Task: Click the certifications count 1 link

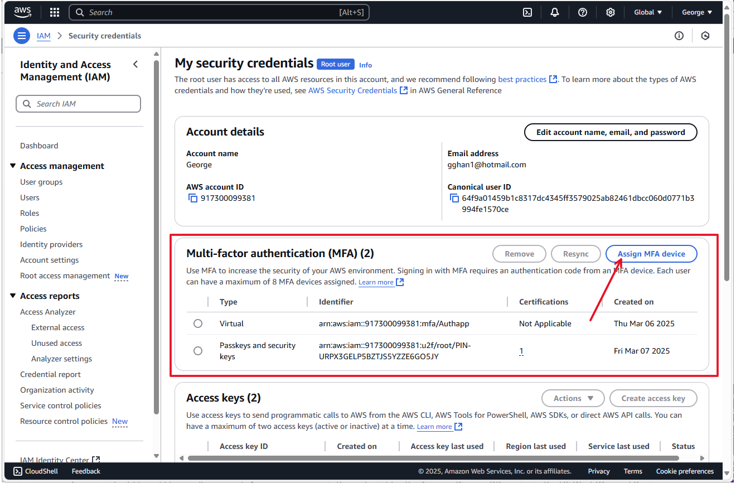Action: (521, 351)
